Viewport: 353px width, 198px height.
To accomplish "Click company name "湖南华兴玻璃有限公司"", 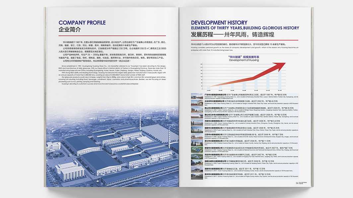I will point(213,169).
